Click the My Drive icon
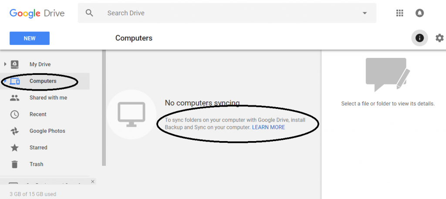Screen dimensions: 446x199 pos(14,64)
